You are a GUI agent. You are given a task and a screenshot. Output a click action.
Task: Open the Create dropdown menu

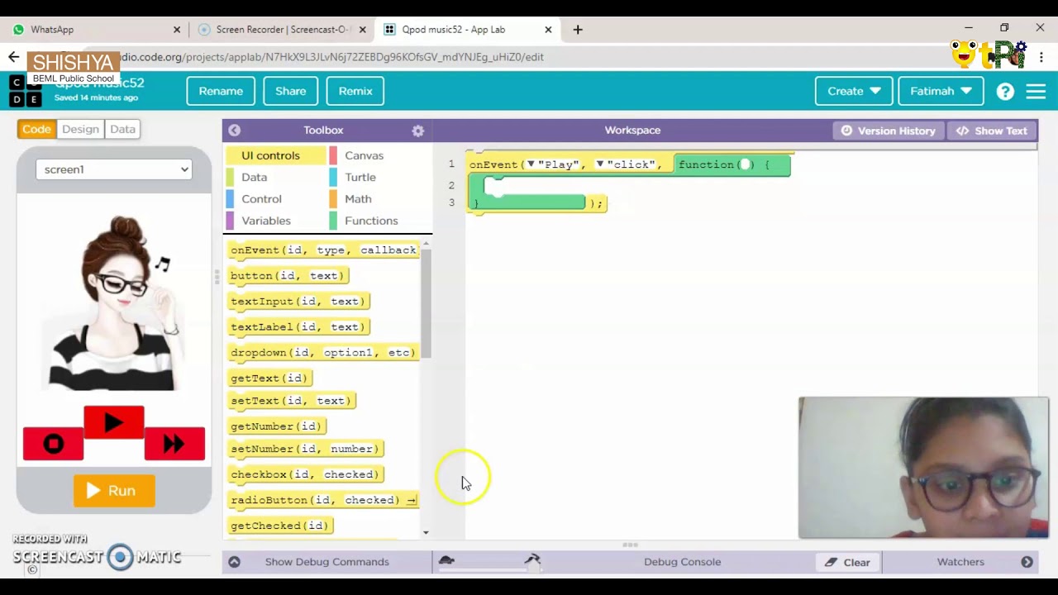coord(854,91)
